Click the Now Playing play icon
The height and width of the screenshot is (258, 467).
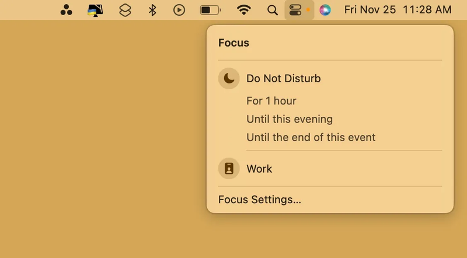(x=179, y=11)
